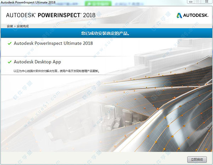Screen dimensions: 213x165
Task: Select the 安装完成 breadcrumb step
Action: 22,26
